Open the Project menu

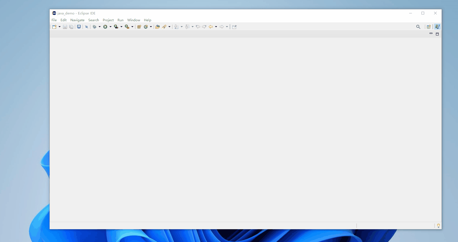(x=108, y=20)
